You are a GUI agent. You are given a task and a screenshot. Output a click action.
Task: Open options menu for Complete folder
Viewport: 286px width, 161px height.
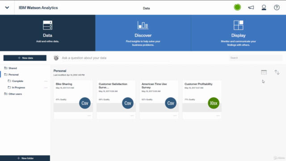46,81
